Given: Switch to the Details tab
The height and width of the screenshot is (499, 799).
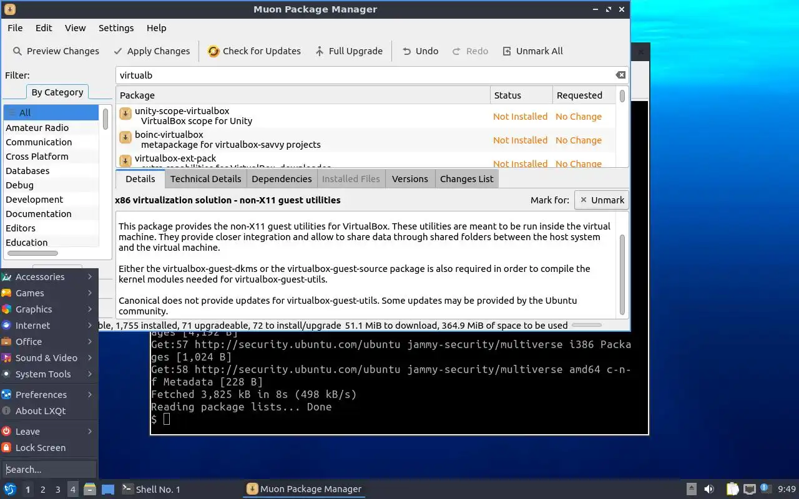Looking at the screenshot, I should pyautogui.click(x=140, y=178).
